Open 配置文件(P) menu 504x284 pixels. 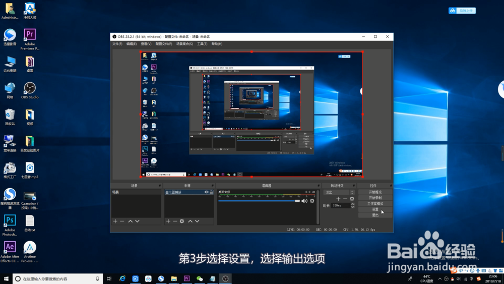164,44
